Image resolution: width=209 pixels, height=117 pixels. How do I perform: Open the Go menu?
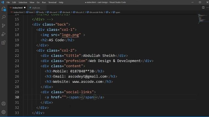(x=38, y=2)
